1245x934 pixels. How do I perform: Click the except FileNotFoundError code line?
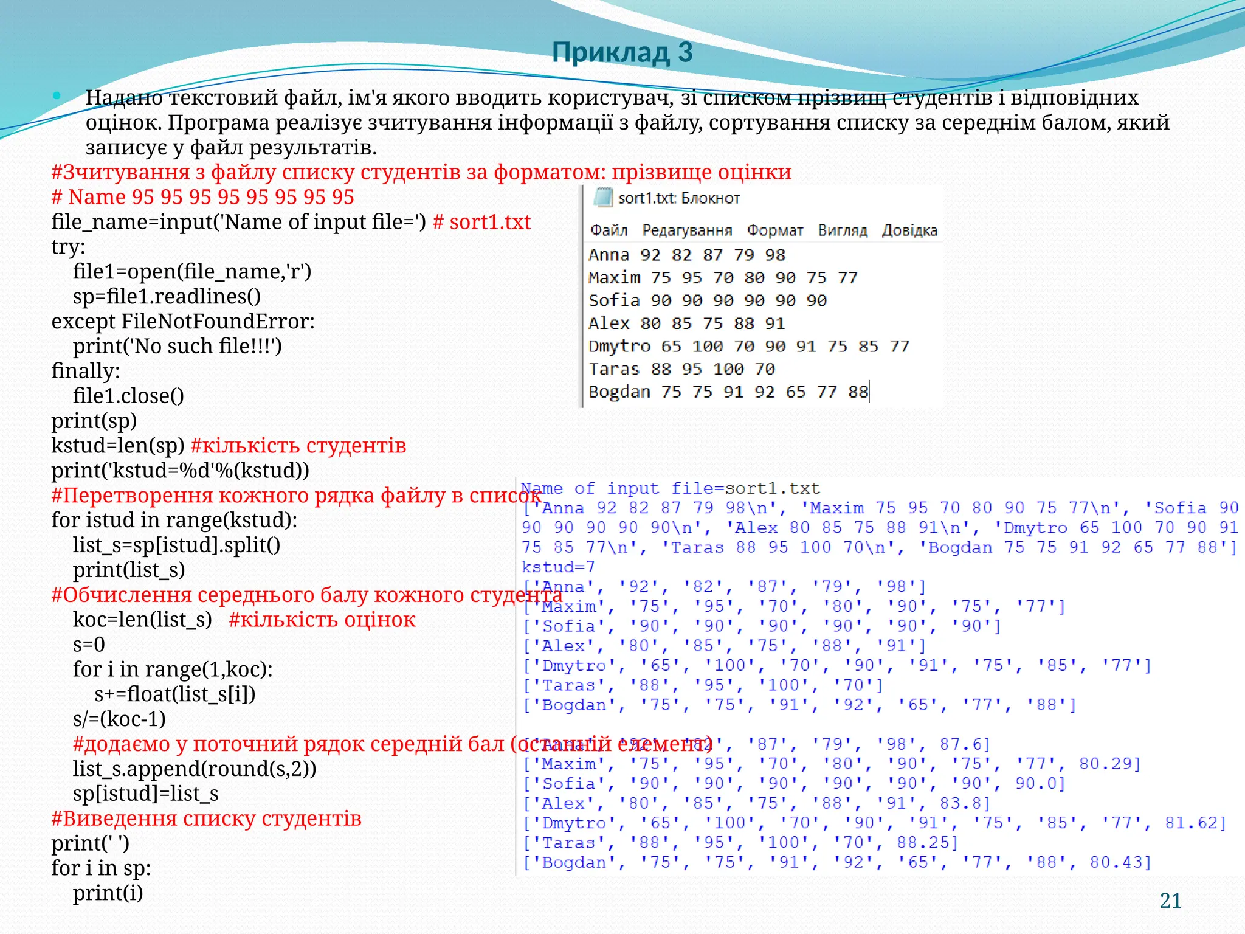click(183, 321)
